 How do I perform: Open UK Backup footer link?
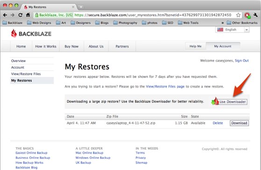click(x=83, y=163)
